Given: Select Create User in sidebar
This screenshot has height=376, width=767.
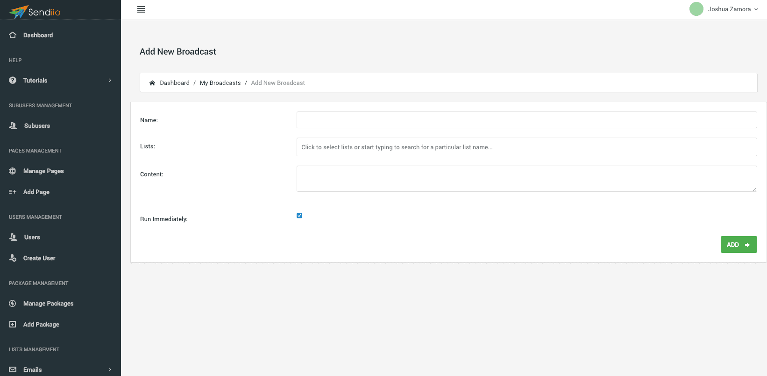Looking at the screenshot, I should tap(39, 258).
